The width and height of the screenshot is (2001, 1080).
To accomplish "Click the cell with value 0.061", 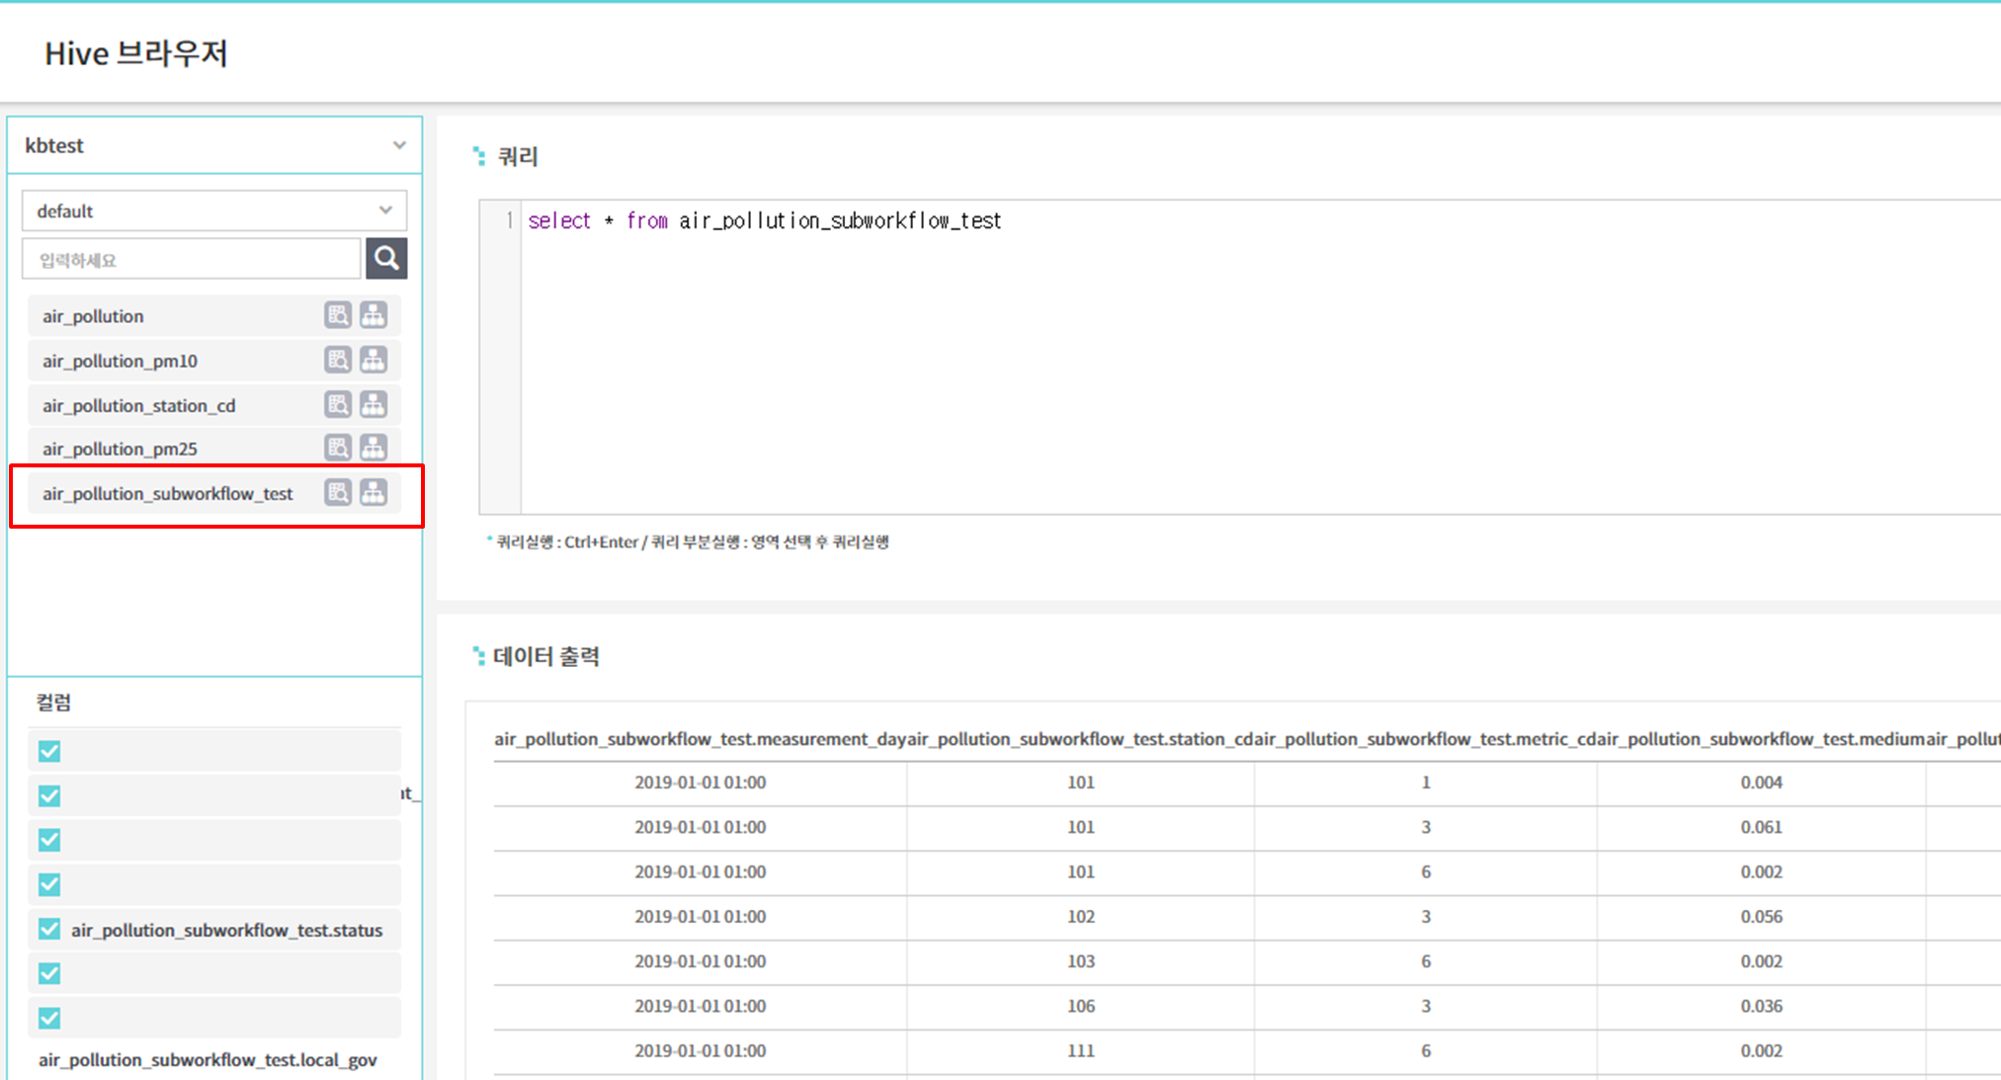I will (1761, 827).
